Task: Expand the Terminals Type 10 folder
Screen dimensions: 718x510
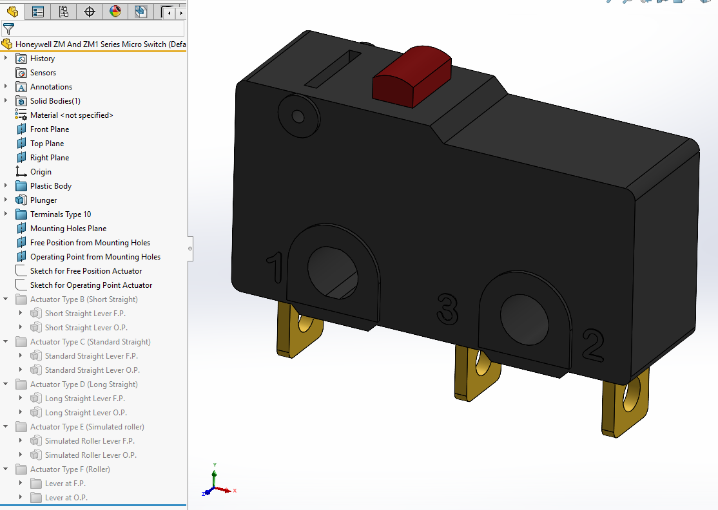Action: coord(6,214)
